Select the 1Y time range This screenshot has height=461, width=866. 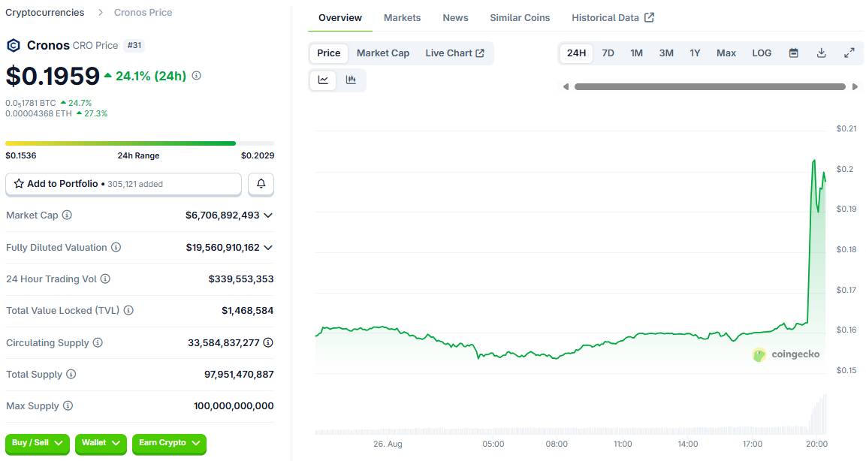point(695,53)
